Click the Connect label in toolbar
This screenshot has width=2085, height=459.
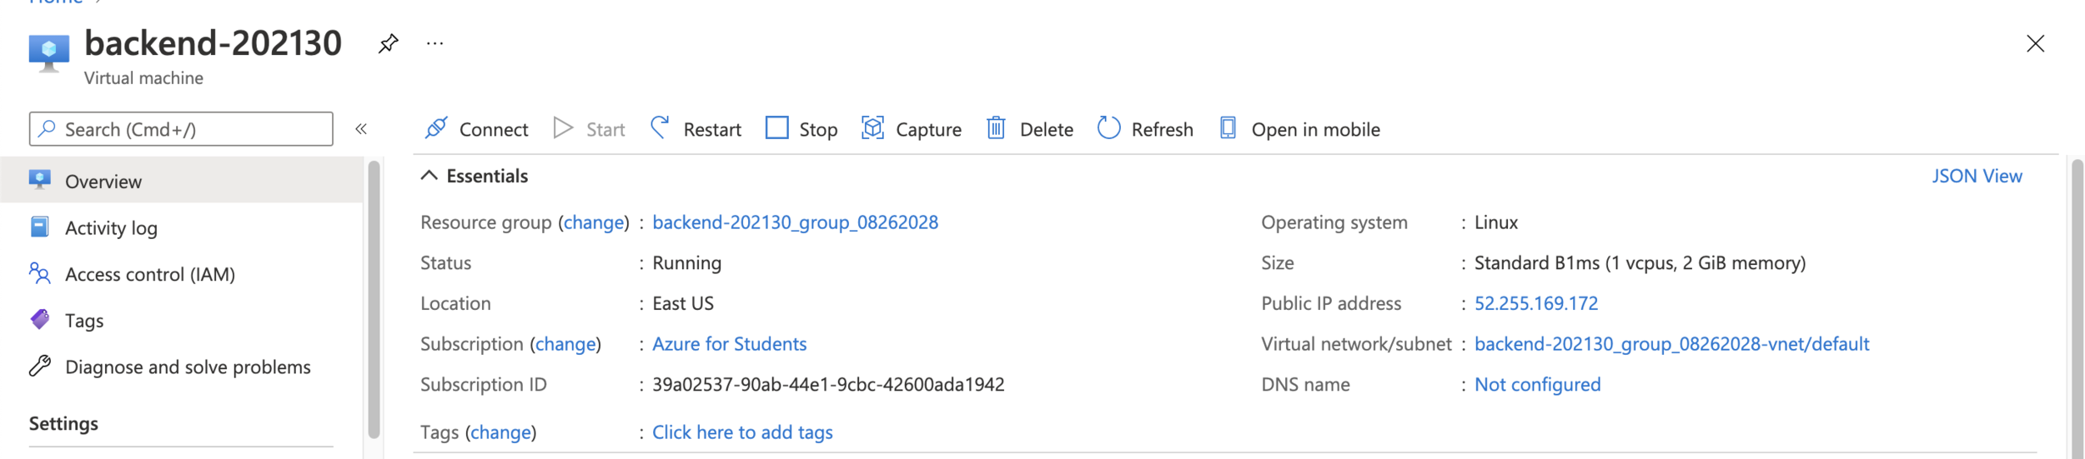coord(494,130)
